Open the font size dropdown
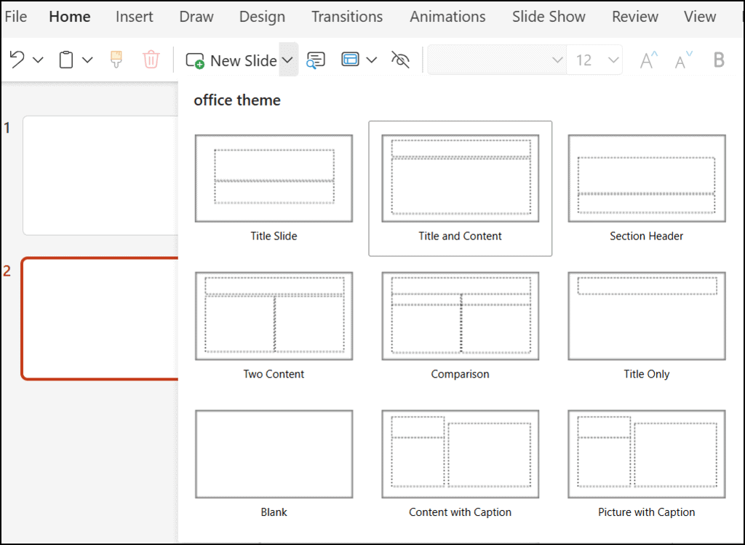Image resolution: width=745 pixels, height=545 pixels. coord(613,60)
